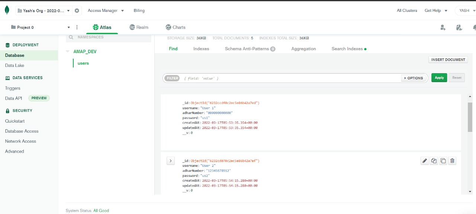
Task: Apply the filter query
Action: (439, 78)
